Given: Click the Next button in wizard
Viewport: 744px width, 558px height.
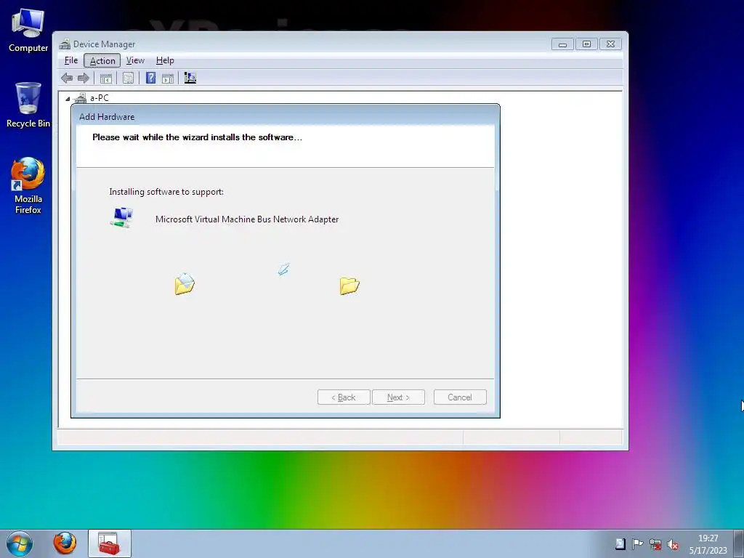Looking at the screenshot, I should pos(398,397).
